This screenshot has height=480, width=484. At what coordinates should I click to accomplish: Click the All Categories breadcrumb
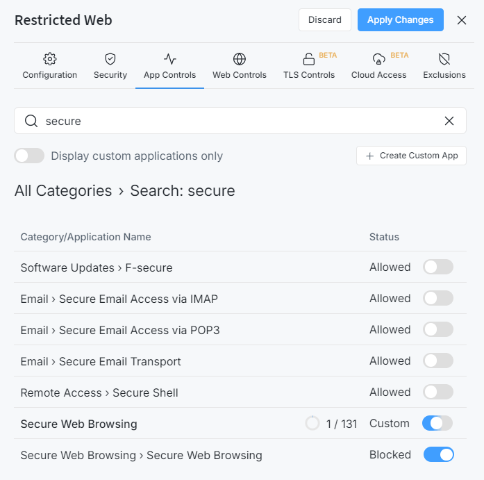point(63,190)
